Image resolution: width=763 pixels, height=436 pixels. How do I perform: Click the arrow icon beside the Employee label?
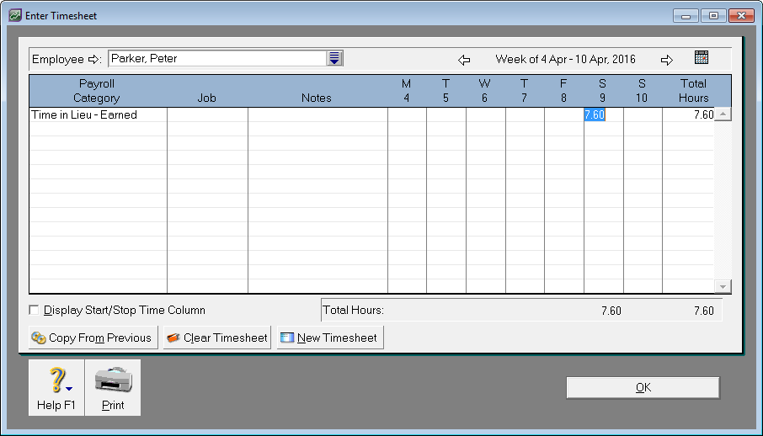93,60
